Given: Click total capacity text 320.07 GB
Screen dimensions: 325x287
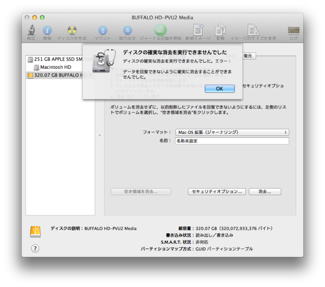Looking at the screenshot, I should point(234,229).
